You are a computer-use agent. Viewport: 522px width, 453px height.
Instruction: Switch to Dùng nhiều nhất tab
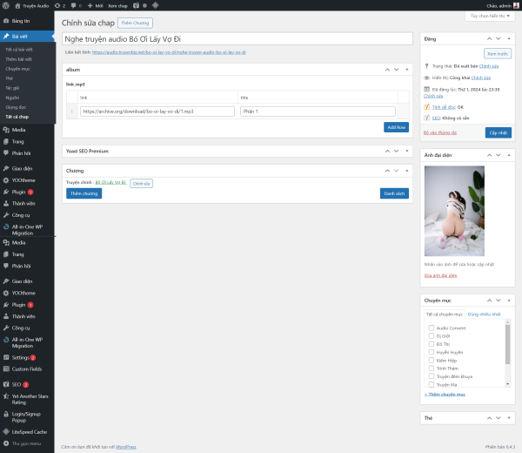(485, 314)
